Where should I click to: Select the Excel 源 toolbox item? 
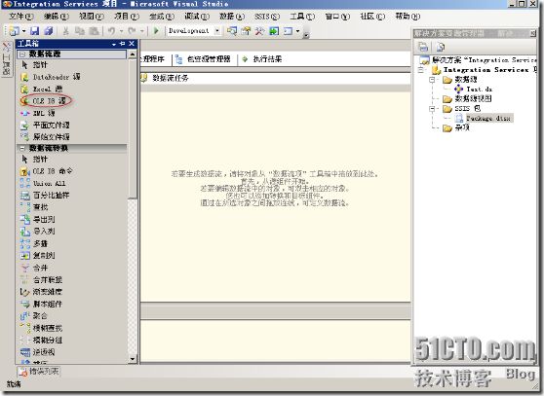pyautogui.click(x=42, y=89)
